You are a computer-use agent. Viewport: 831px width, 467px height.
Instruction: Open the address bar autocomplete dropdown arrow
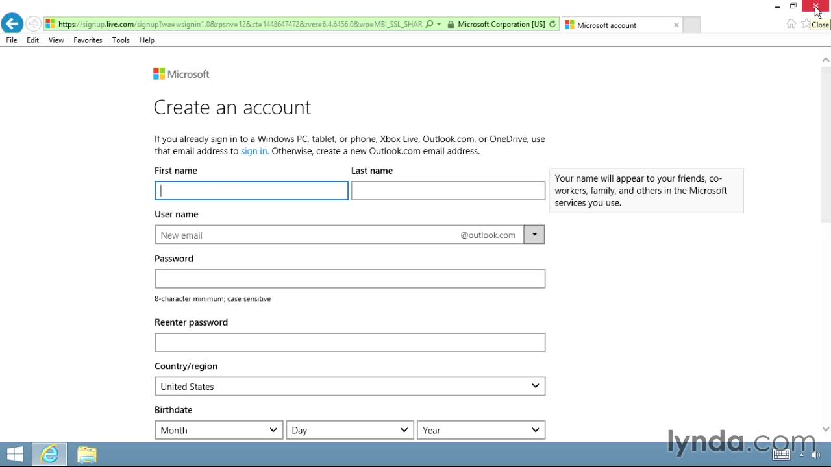440,25
